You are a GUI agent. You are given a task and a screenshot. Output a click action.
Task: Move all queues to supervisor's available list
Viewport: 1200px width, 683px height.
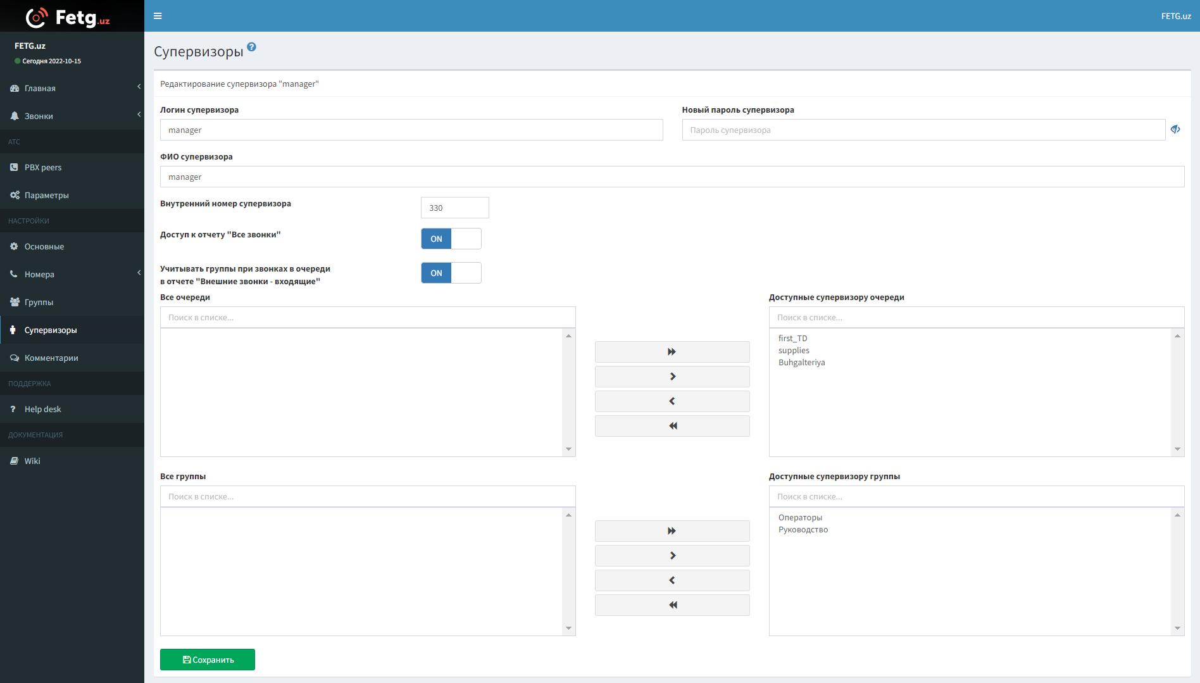[x=672, y=352]
